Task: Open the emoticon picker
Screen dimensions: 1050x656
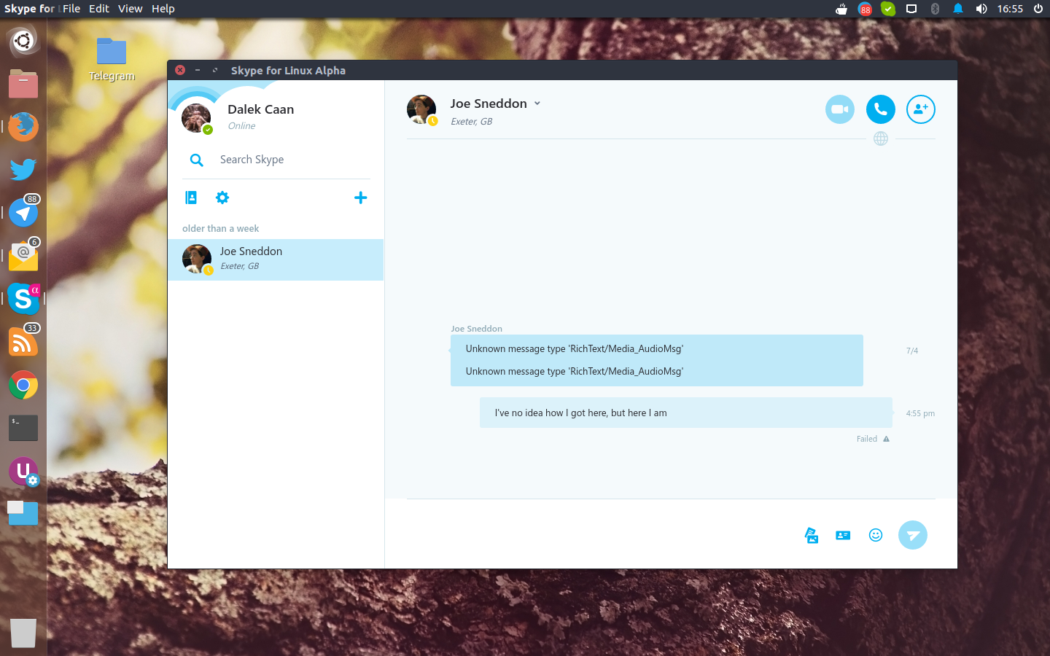Action: [x=876, y=535]
